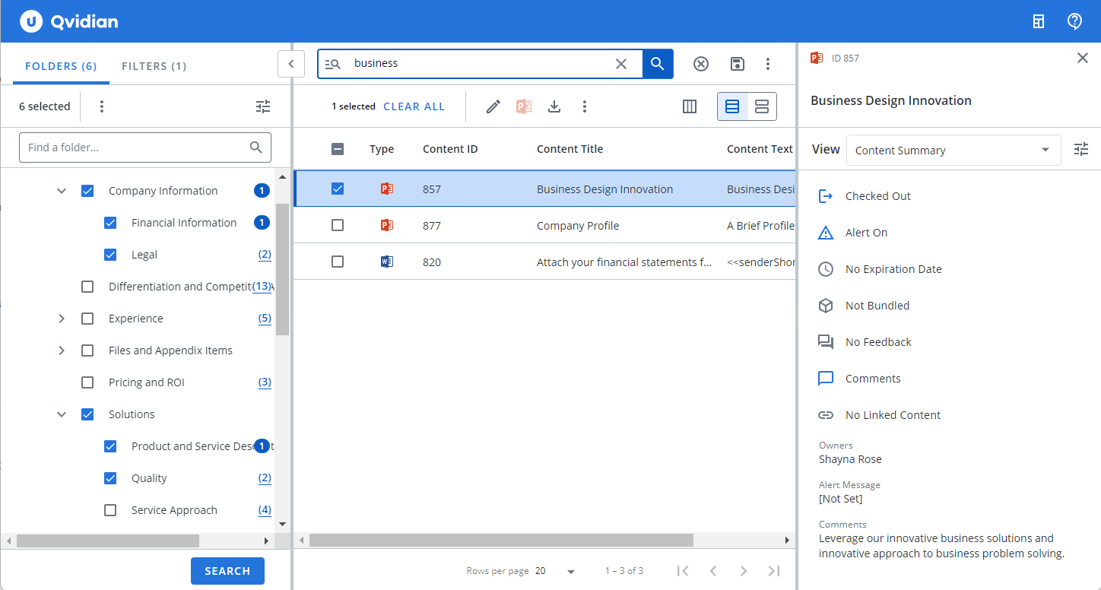This screenshot has height=590, width=1101.
Task: Collapse the Solutions folder
Action: (x=62, y=414)
